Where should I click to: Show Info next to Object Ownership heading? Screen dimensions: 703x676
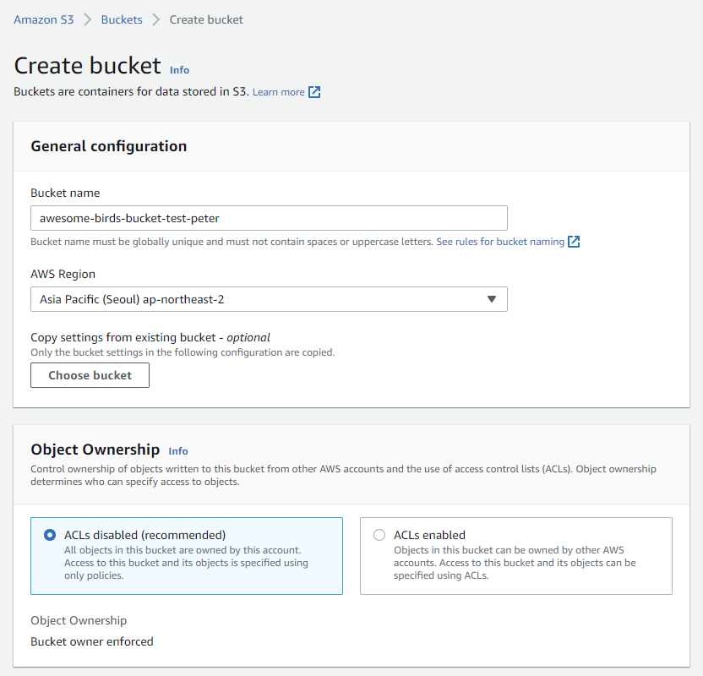[178, 451]
